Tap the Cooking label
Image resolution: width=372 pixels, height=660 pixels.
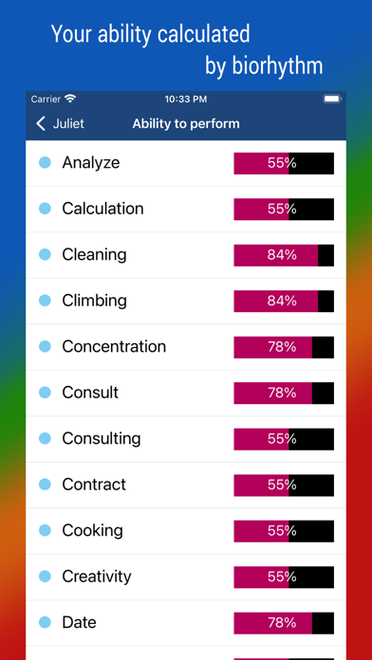[x=92, y=530]
